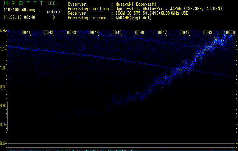The image size is (238, 151).
Task: Click observer name Masayuki Kobayashi
Action: click(136, 4)
